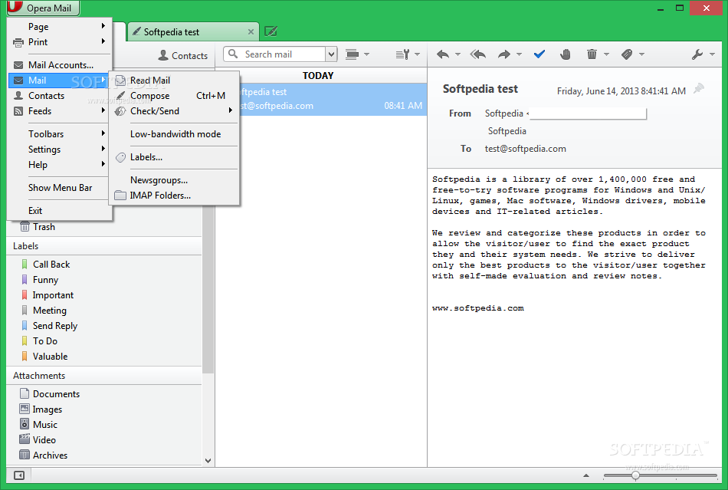Click the compose new message icon beside tabs
Image resolution: width=728 pixels, height=490 pixels.
click(271, 31)
